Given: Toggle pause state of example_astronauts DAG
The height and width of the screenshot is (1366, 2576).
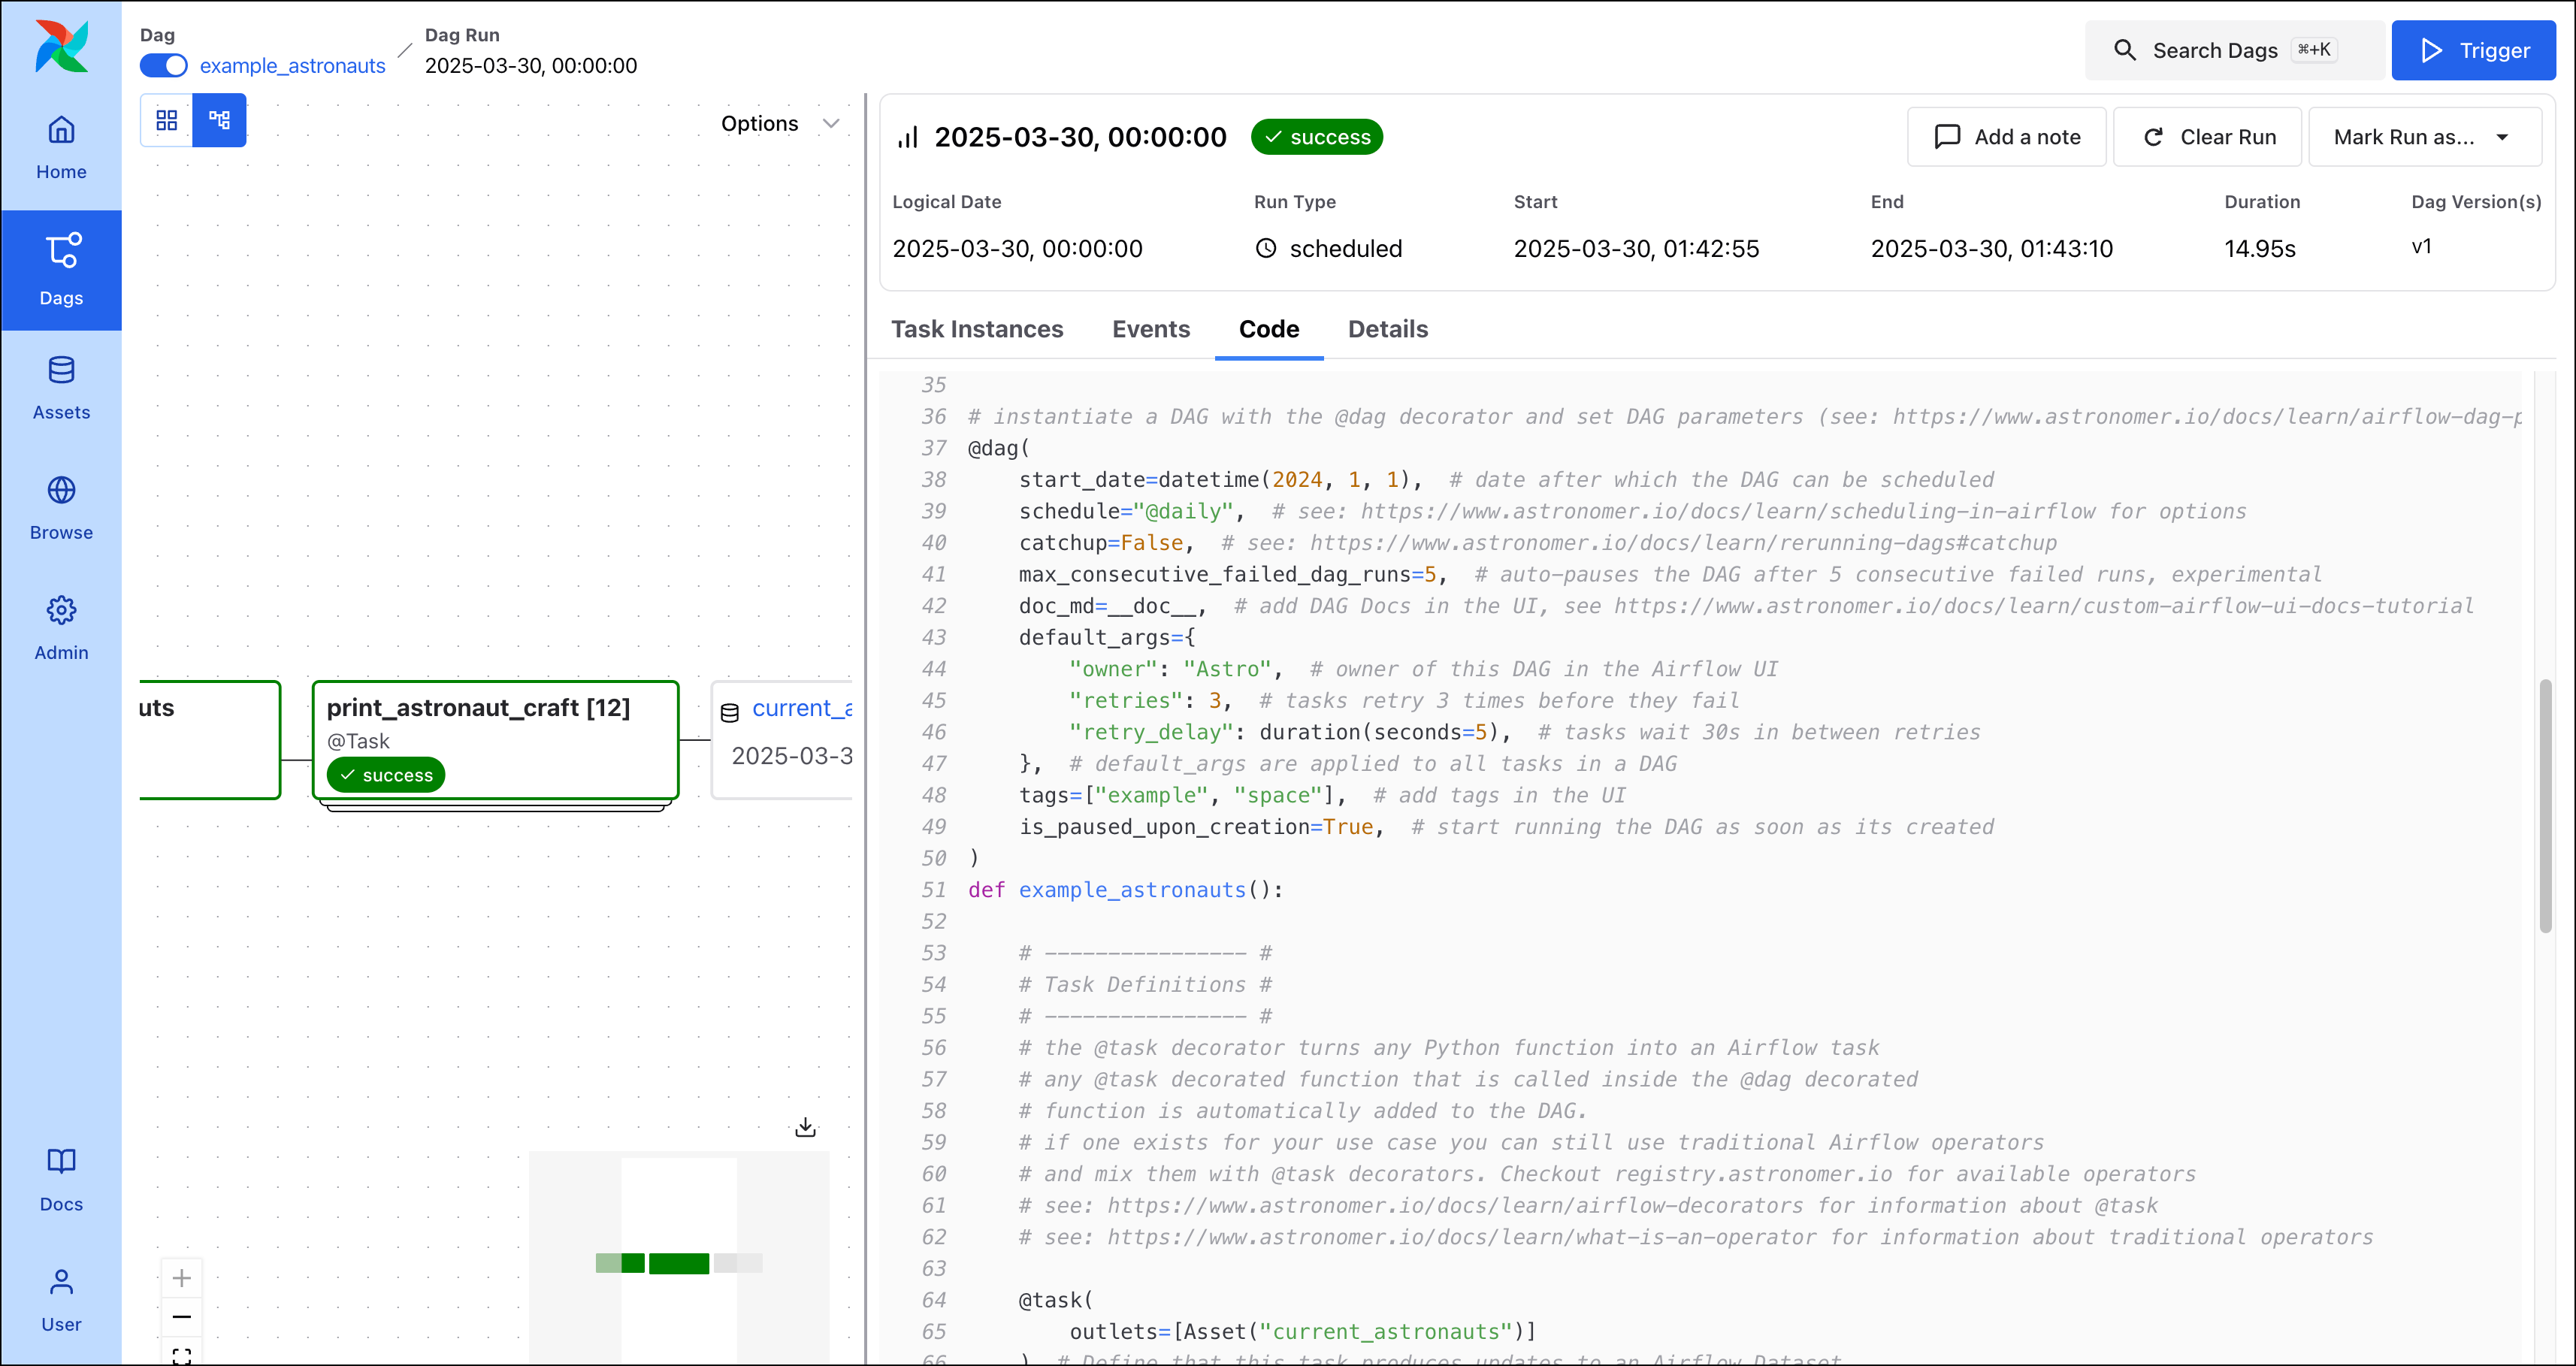Looking at the screenshot, I should [163, 65].
